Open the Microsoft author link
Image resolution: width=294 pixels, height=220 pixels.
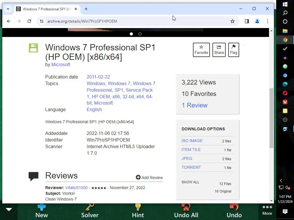[x=61, y=64]
